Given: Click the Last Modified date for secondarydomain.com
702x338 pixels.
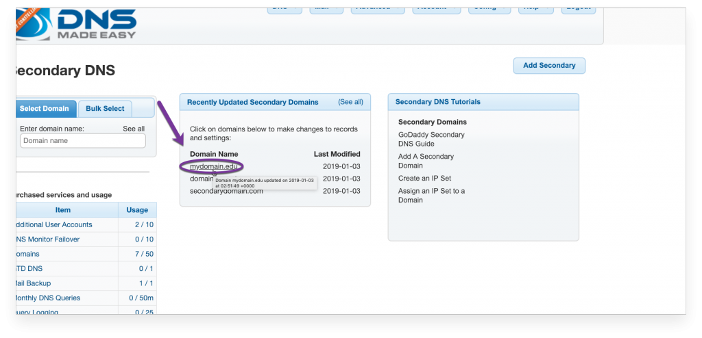Looking at the screenshot, I should click(x=341, y=191).
